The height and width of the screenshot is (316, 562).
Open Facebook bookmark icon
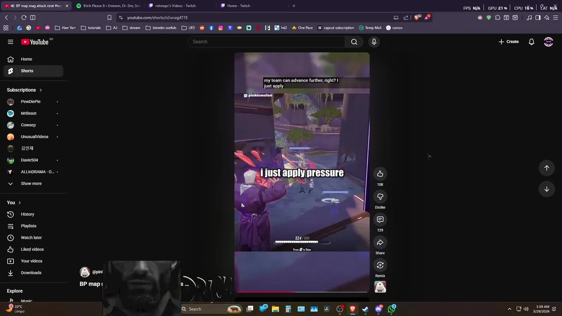(x=211, y=28)
